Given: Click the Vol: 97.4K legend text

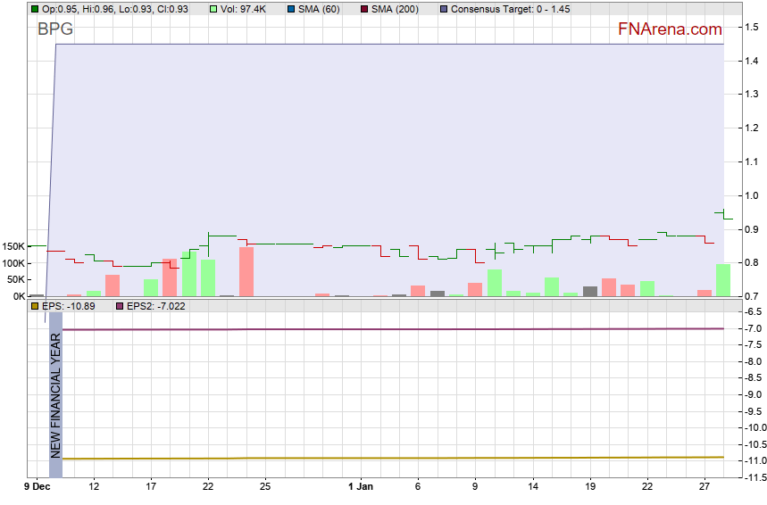Looking at the screenshot, I should point(243,8).
